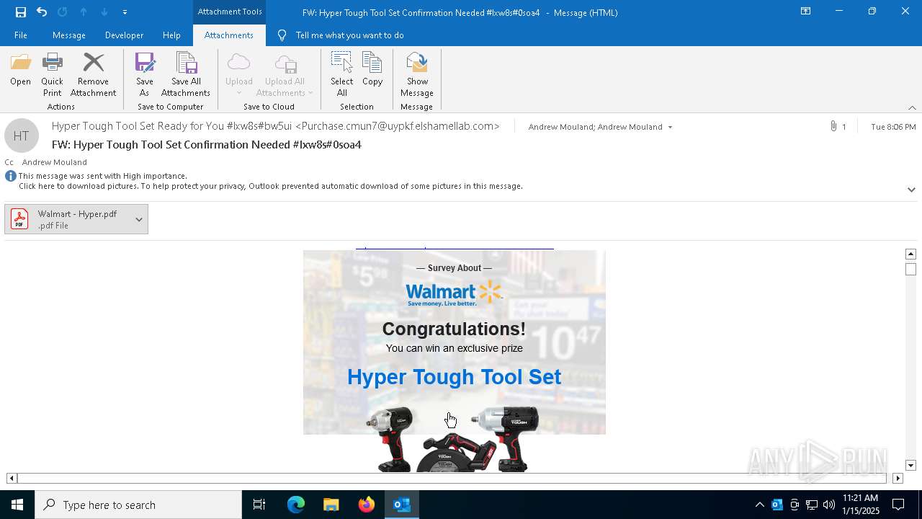Image resolution: width=922 pixels, height=519 pixels.
Task: Open Ribbon Display Options
Action: tap(806, 12)
